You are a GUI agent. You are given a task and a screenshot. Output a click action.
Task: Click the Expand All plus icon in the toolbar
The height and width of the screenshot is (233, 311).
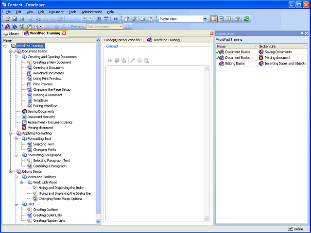85,19
